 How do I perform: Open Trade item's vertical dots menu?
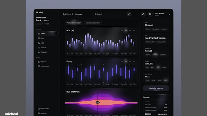tap(56, 34)
